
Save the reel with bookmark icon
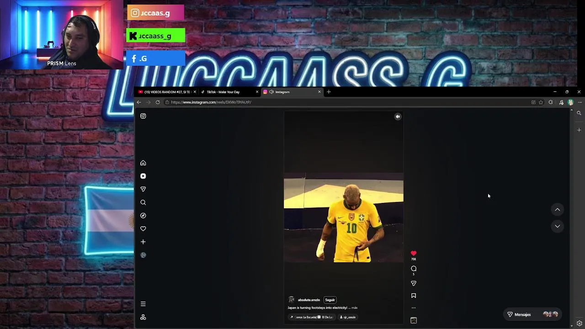coord(414,296)
